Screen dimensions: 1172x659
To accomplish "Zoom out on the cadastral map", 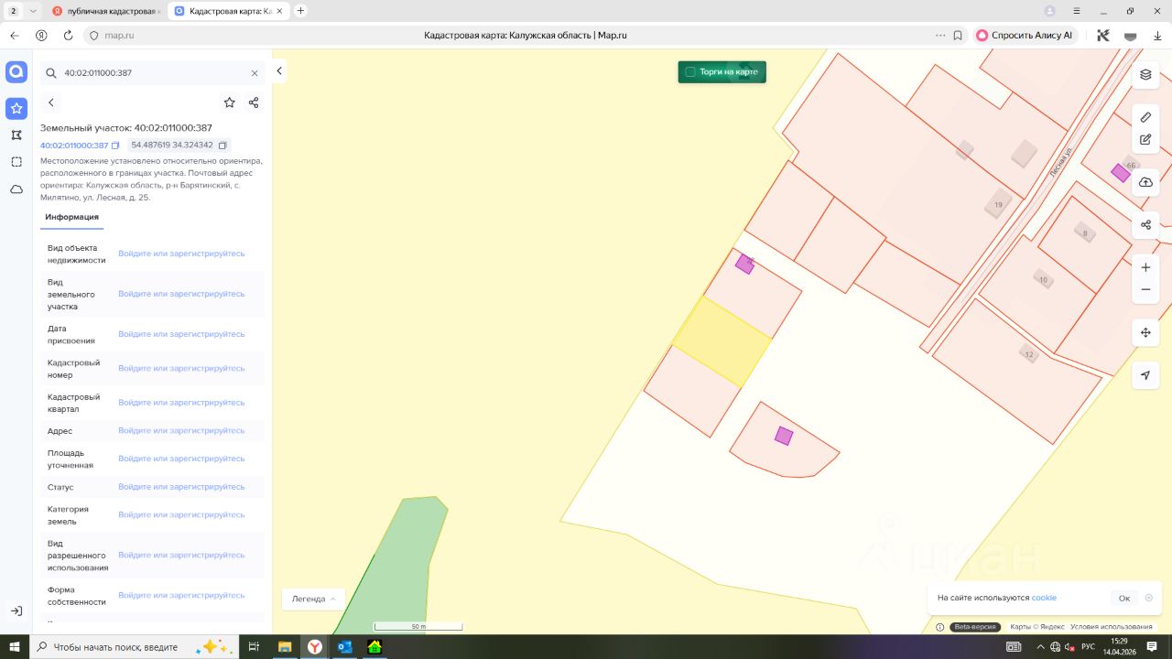I will 1145,290.
